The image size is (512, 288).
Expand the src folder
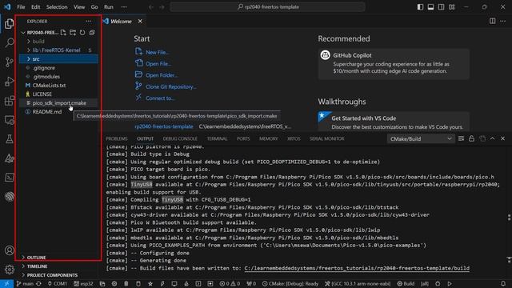tap(58, 58)
